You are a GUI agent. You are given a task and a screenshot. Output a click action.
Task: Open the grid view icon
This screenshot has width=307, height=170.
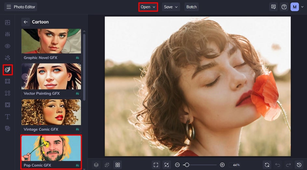(x=118, y=165)
